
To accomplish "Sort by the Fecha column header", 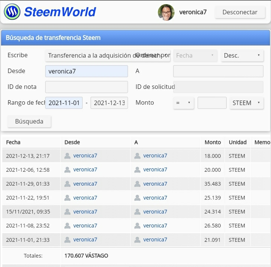I will click(x=13, y=142).
